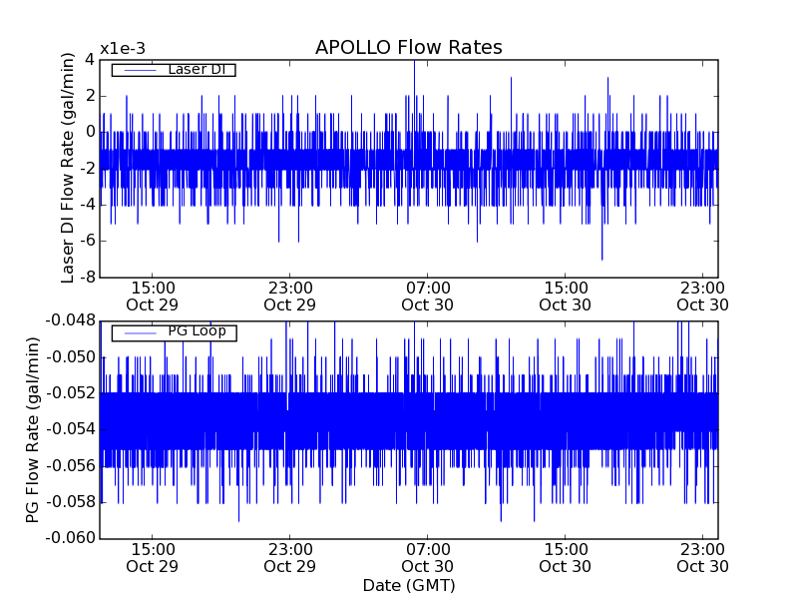Click bottom plot 15:00 Oct 29 tick label
The image size is (798, 599).
coord(153,558)
